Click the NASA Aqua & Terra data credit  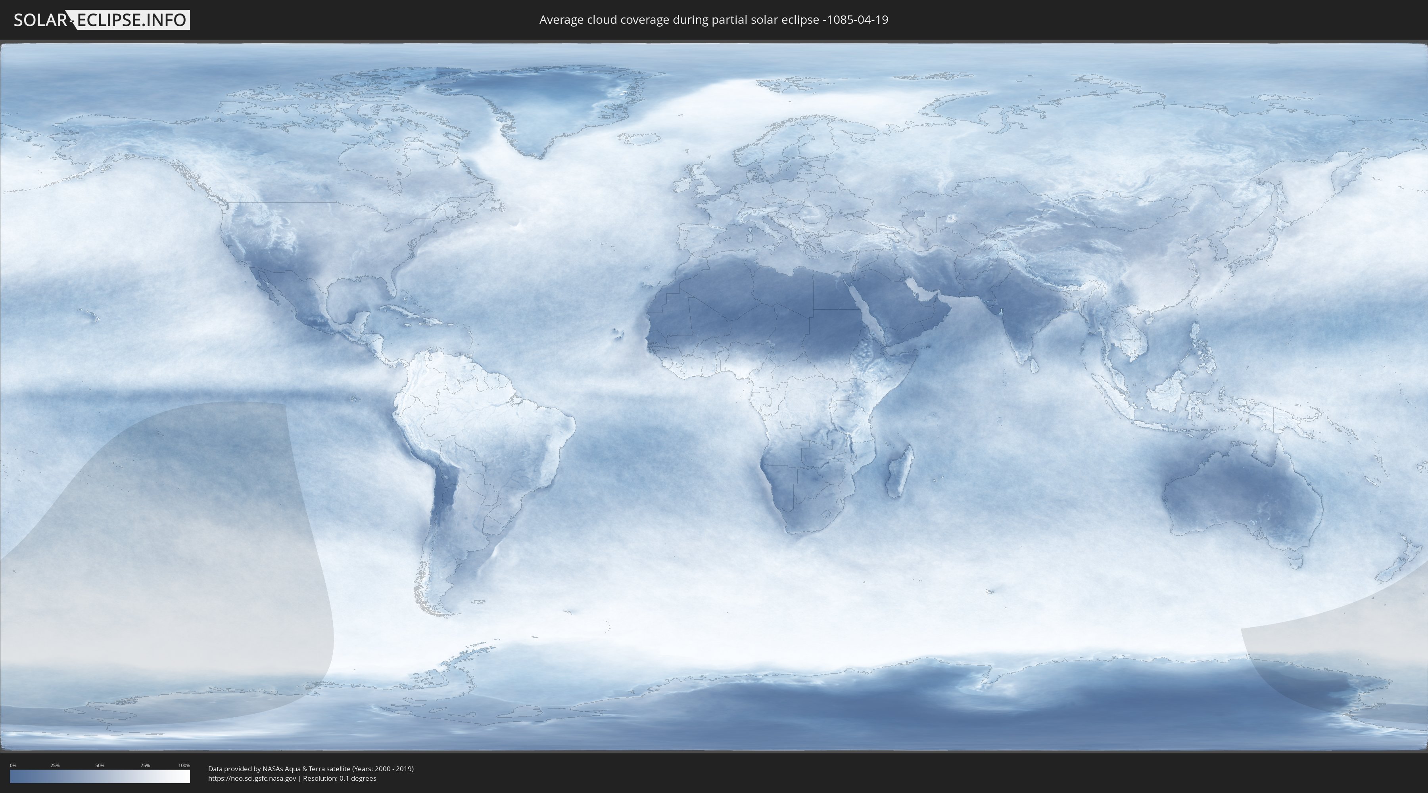click(x=311, y=769)
